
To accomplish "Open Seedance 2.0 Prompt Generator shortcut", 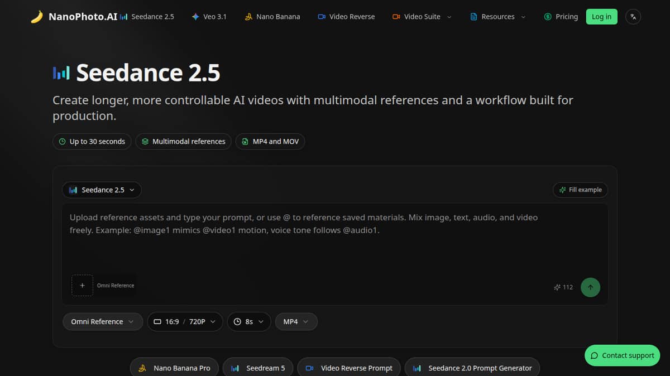I will click(x=472, y=368).
